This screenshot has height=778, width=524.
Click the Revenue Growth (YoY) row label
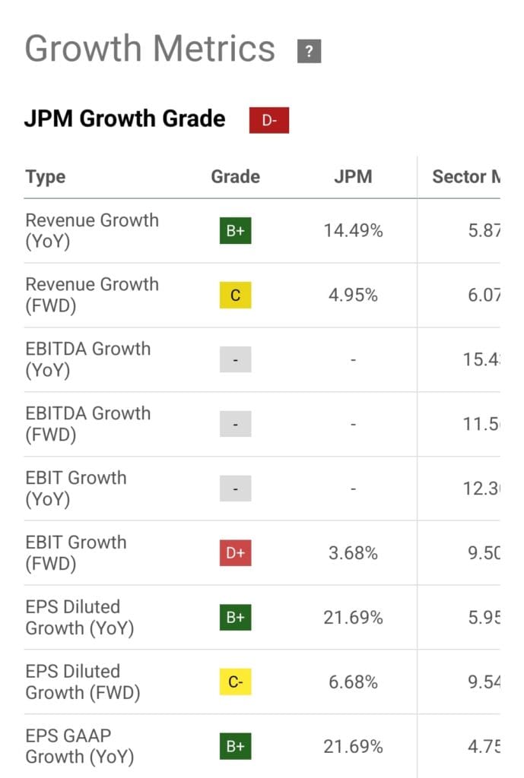(x=91, y=230)
